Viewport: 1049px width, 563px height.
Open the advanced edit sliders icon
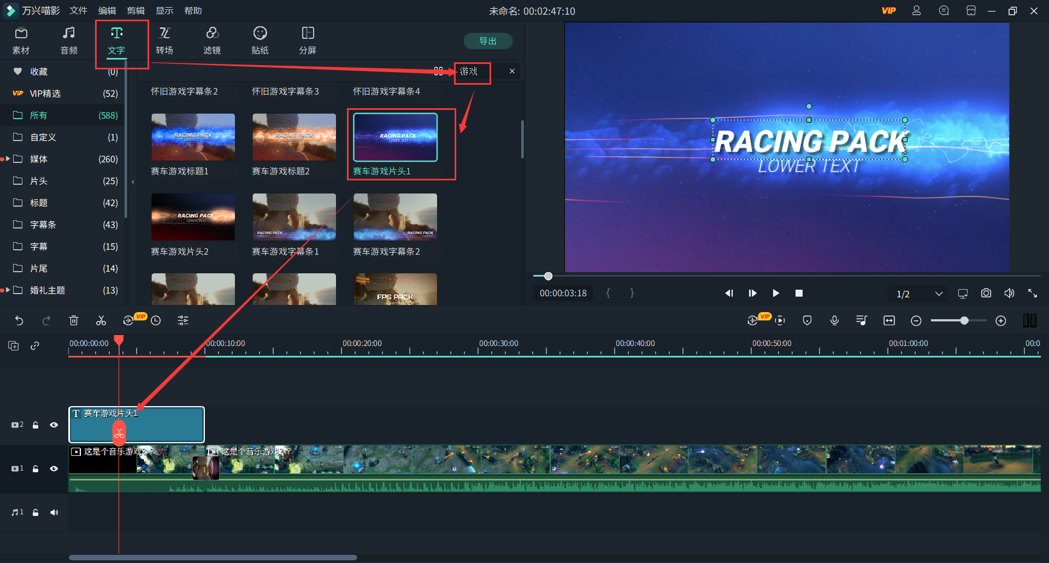(x=183, y=321)
